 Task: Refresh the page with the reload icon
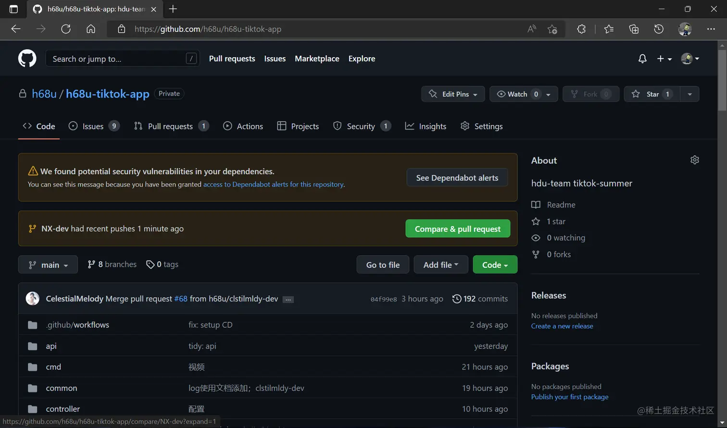coord(66,29)
